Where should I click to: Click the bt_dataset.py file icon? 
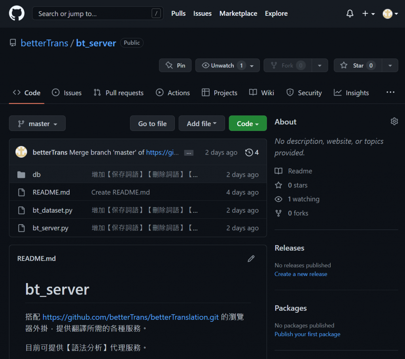tap(21, 210)
